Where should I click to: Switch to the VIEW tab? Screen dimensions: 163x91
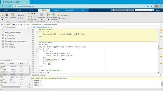82,10
